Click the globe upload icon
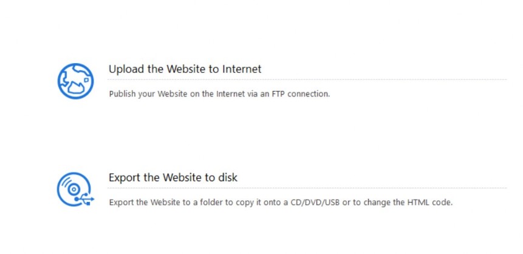The image size is (523, 254). point(75,81)
